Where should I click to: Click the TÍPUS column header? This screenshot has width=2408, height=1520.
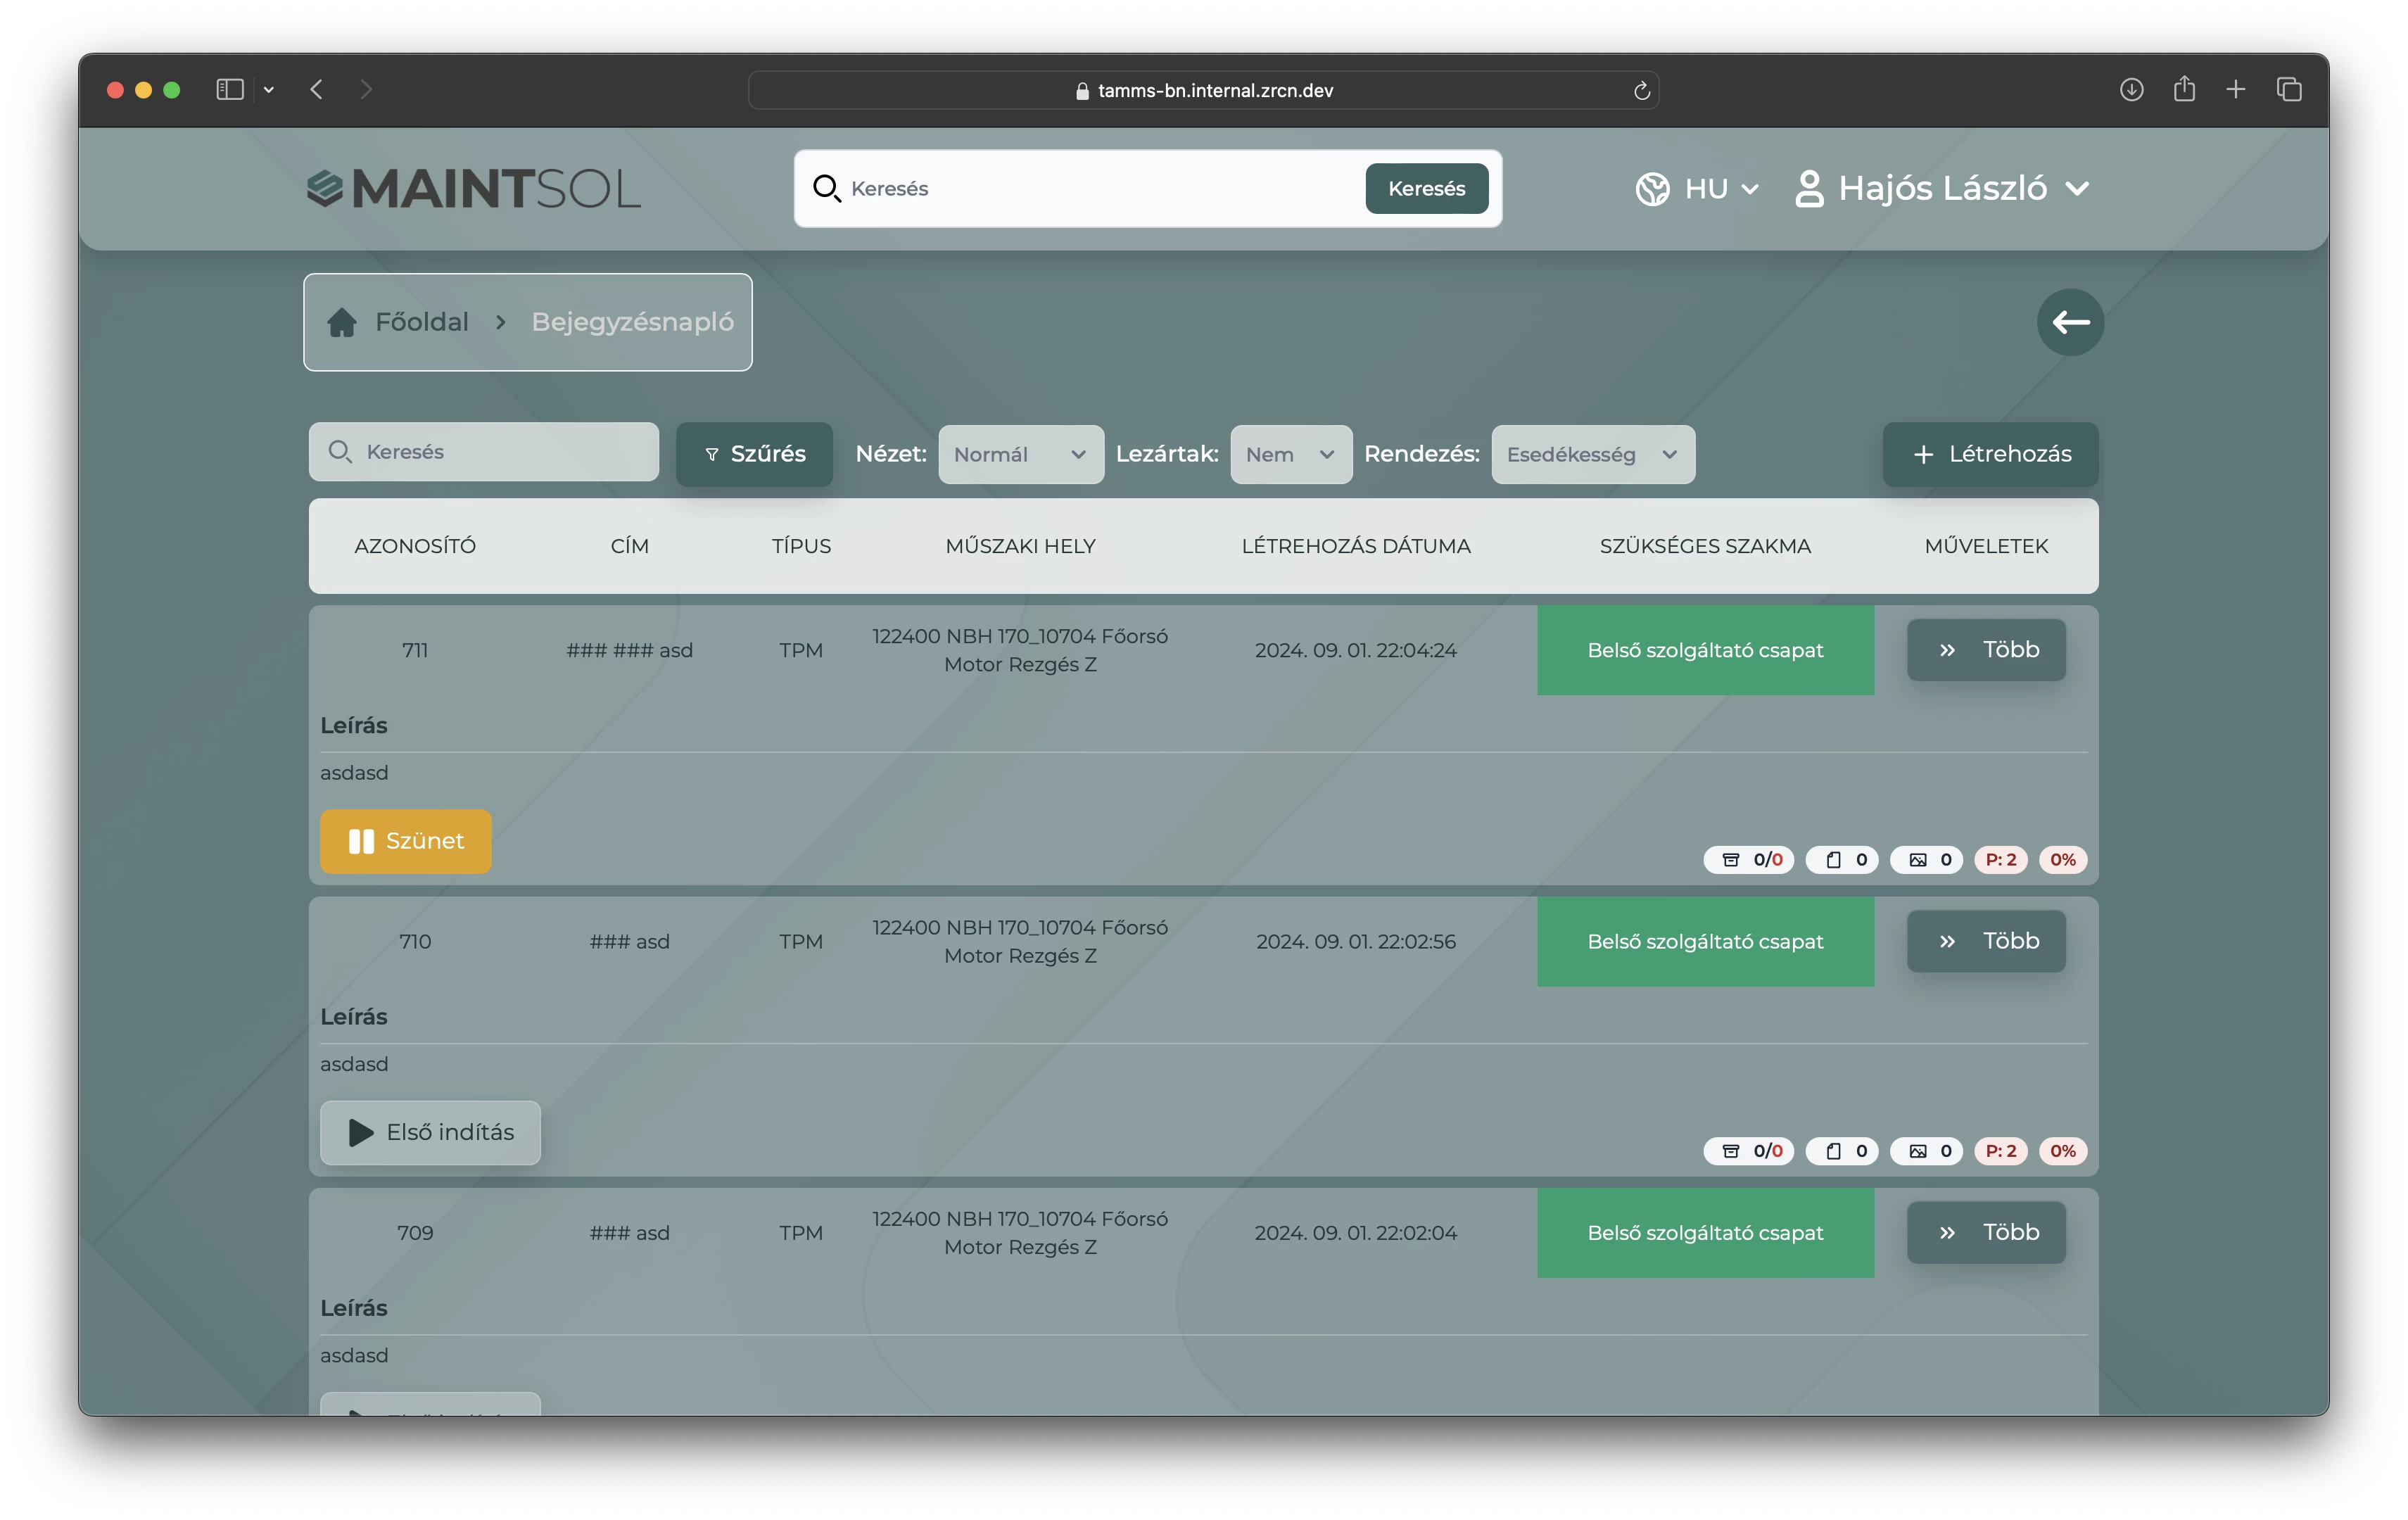coord(801,546)
